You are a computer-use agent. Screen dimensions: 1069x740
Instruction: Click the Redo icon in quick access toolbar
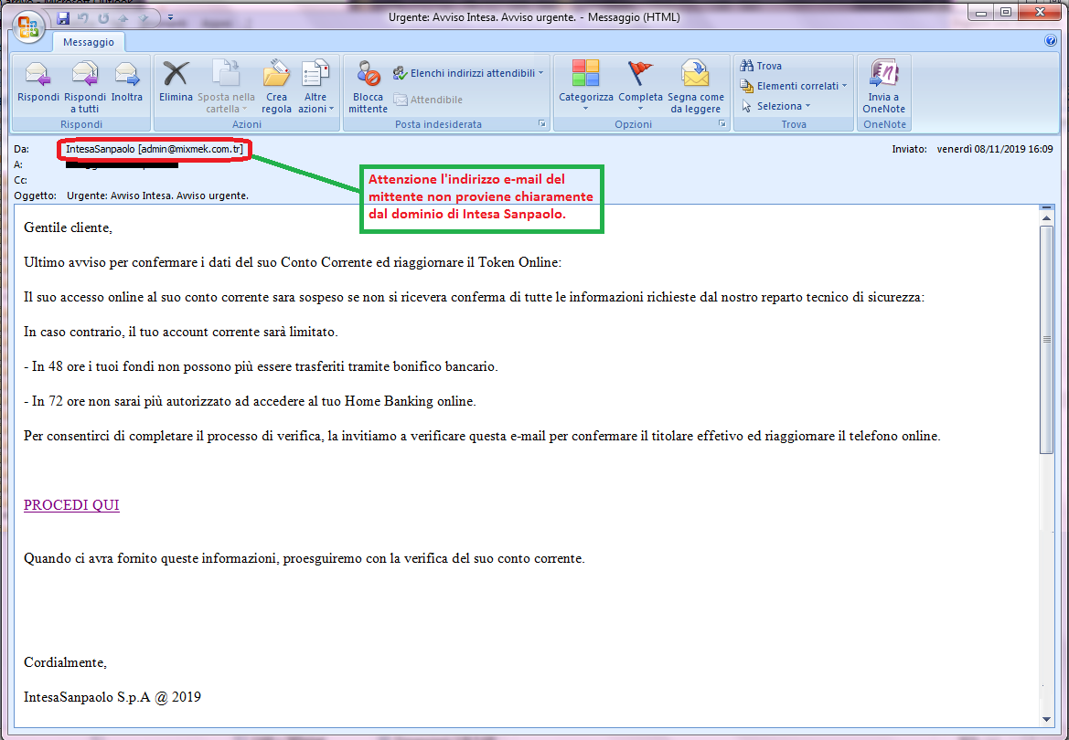[103, 17]
